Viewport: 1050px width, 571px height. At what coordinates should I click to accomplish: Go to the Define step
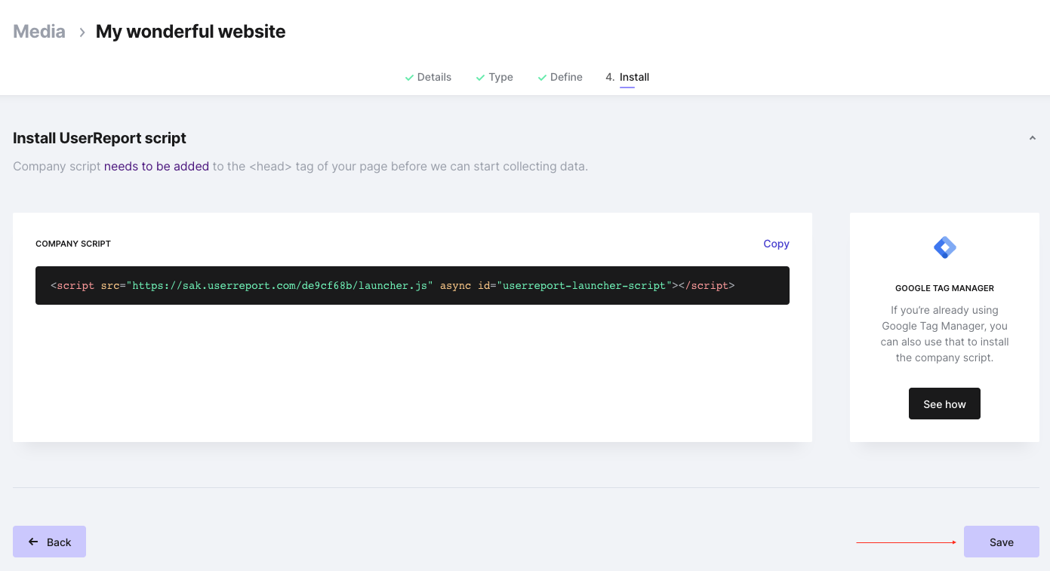tap(560, 77)
